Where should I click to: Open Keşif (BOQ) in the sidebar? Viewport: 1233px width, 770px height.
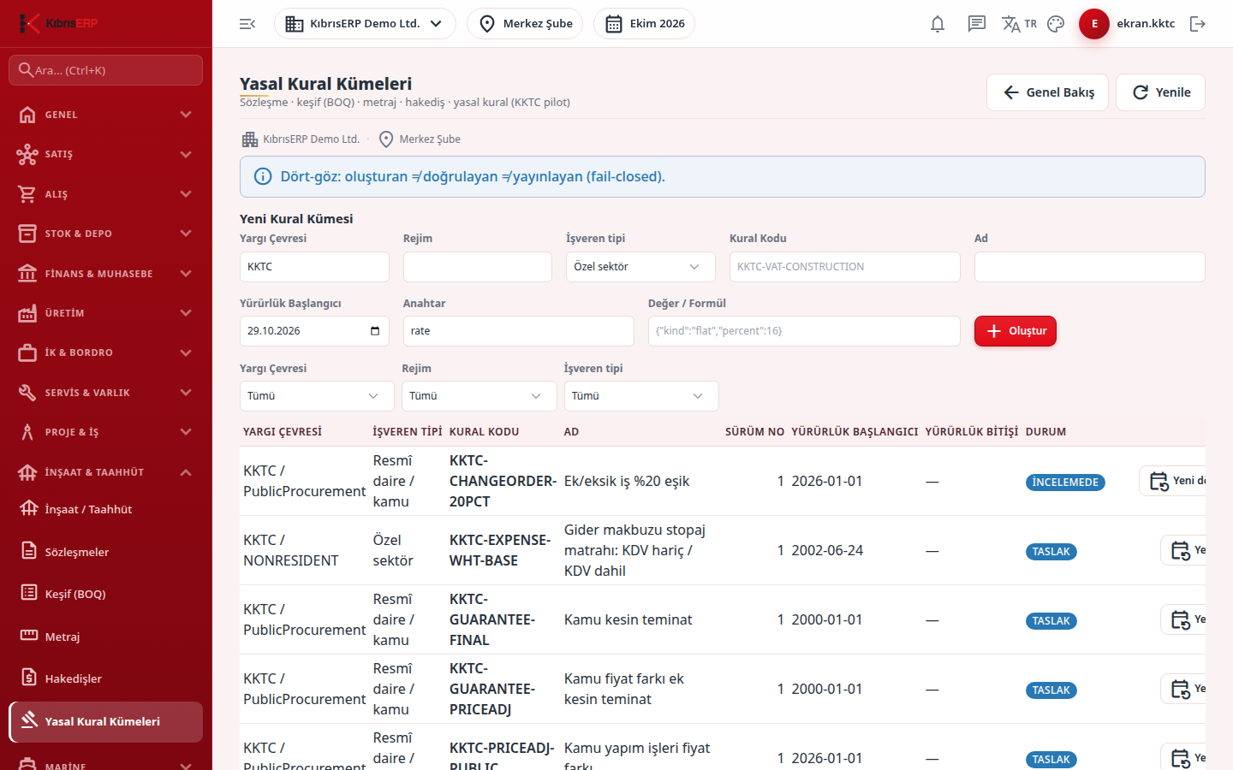point(105,594)
